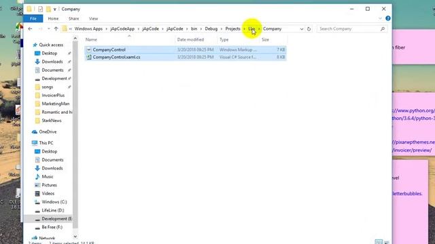Screen dimensions: 435x244
Task: Open pinned Desktop under Quick access
Action: pos(50,53)
